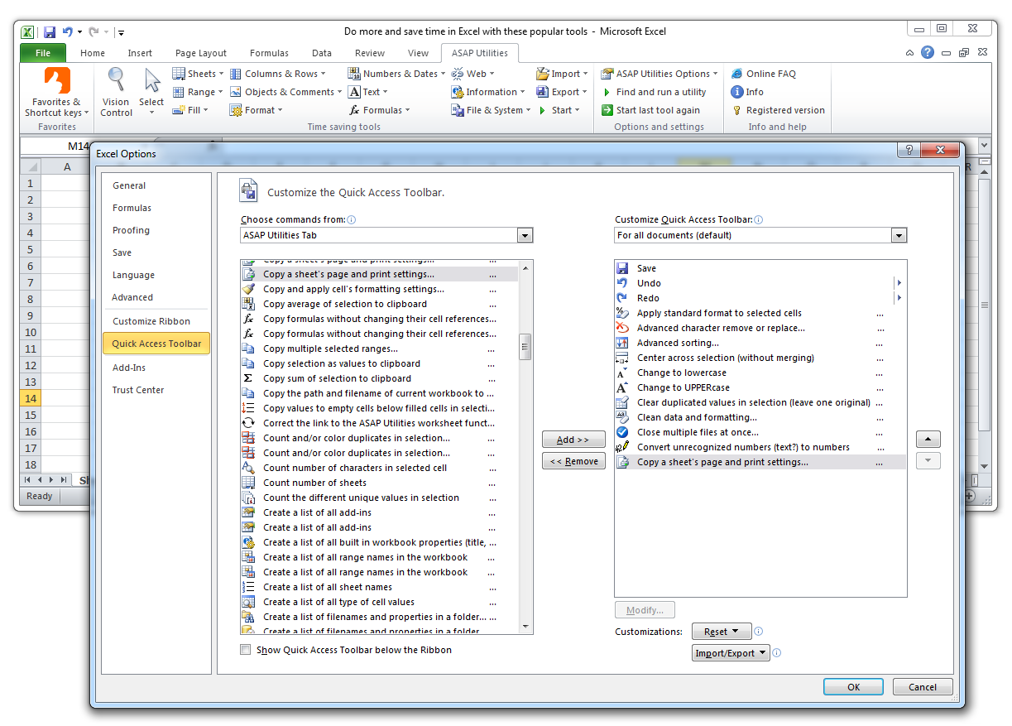This screenshot has width=1012, height=726.
Task: Click help icon beside Choose commands from
Action: (x=351, y=220)
